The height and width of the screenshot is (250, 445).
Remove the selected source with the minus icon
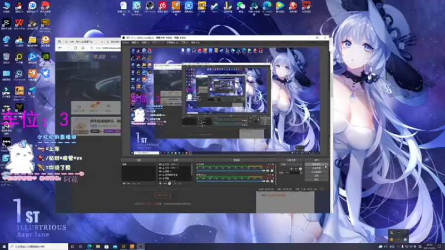click(x=165, y=184)
